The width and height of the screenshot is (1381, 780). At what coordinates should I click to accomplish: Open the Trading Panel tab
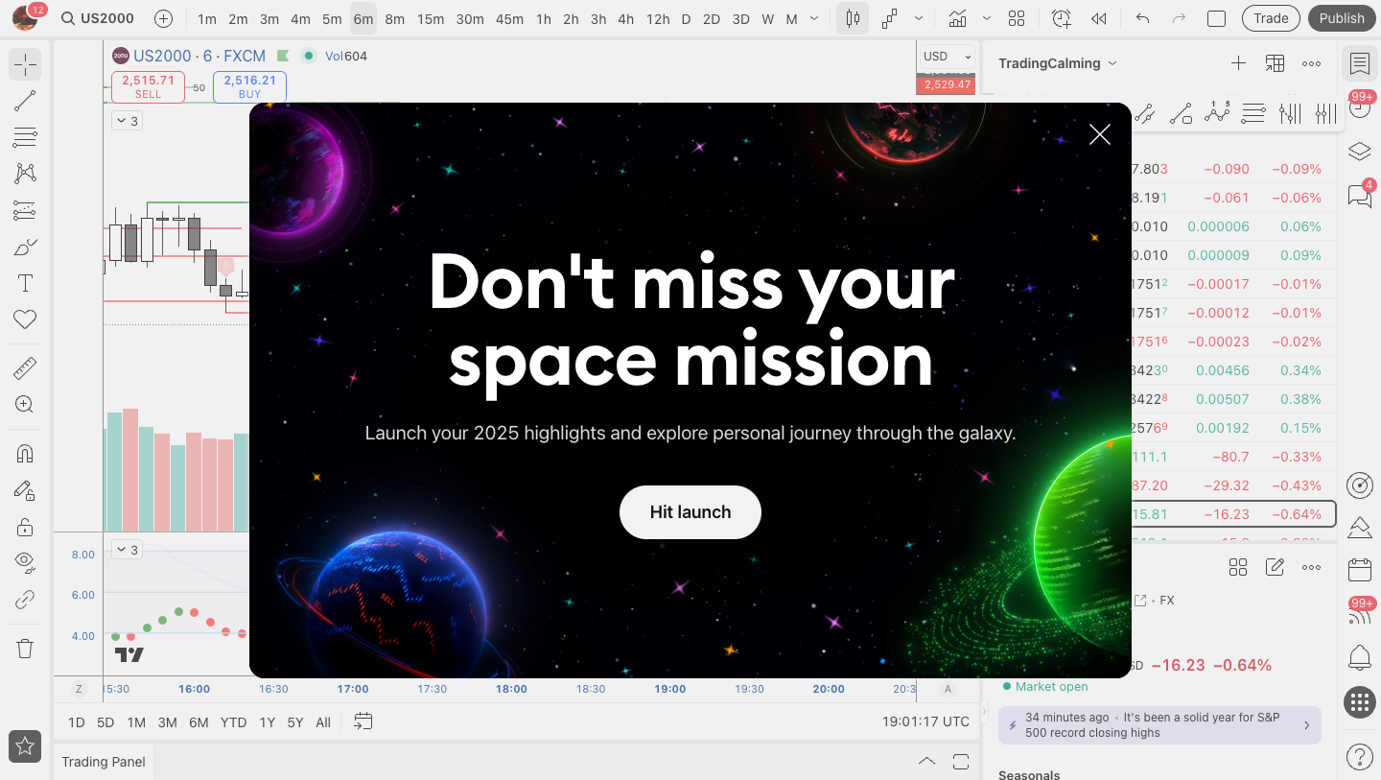104,762
